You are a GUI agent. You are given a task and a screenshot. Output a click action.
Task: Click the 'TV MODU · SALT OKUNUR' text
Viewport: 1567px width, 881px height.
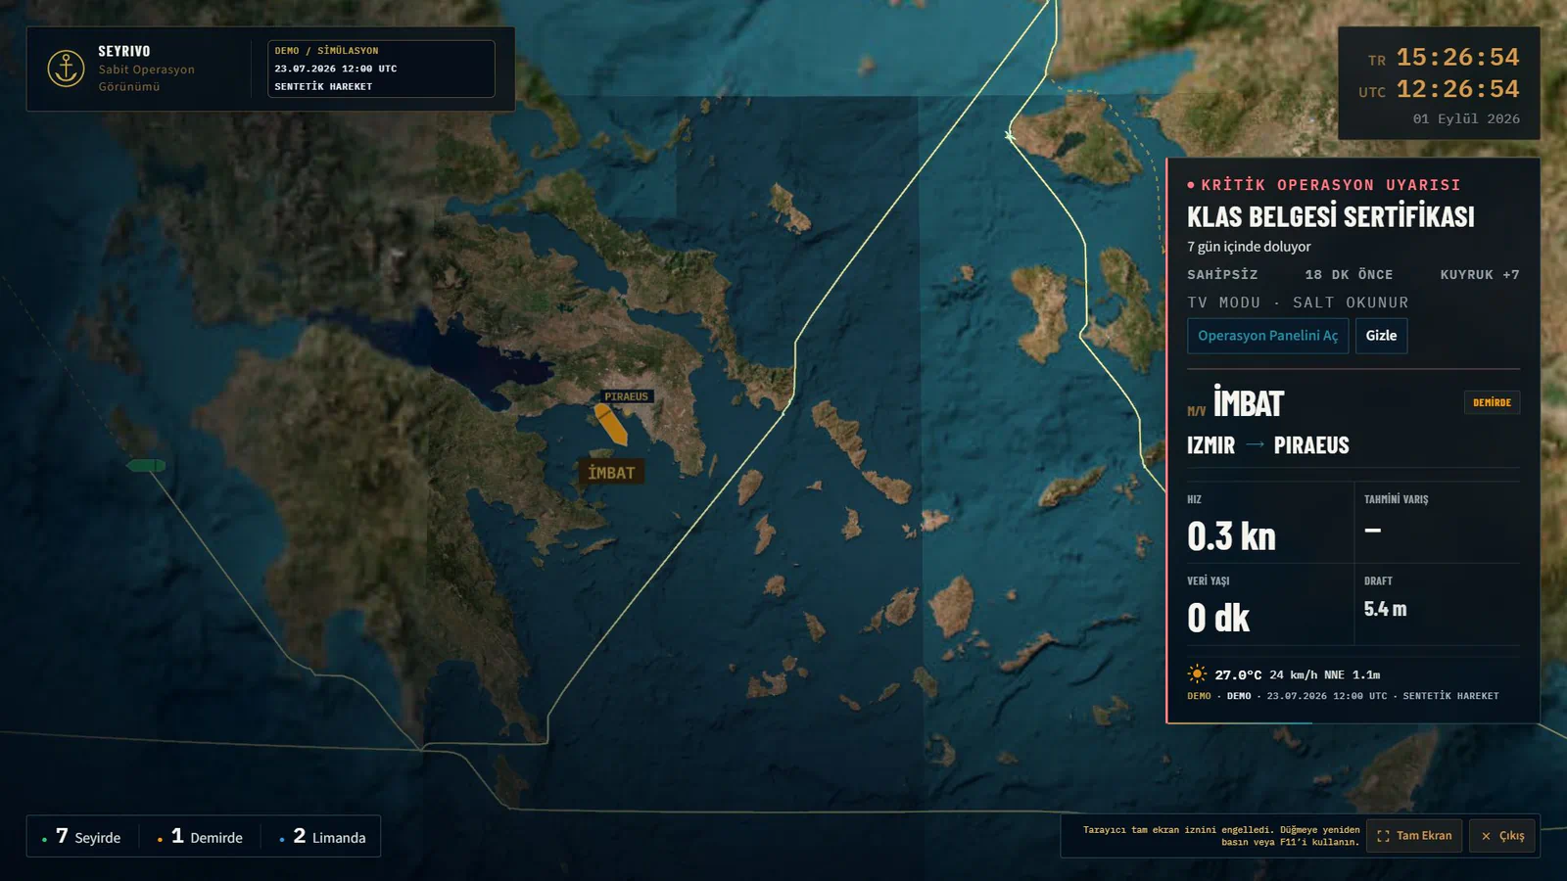1298,302
